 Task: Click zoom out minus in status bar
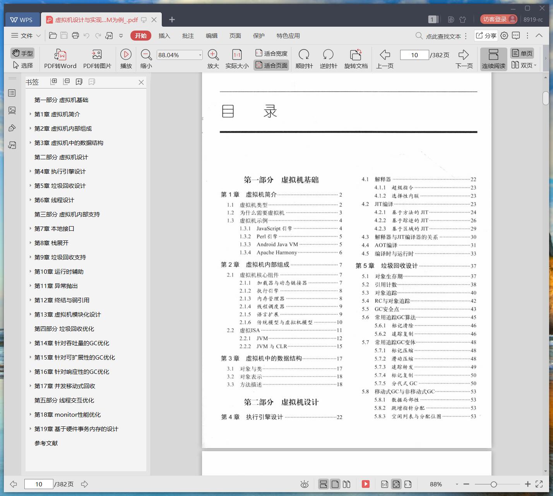point(466,484)
